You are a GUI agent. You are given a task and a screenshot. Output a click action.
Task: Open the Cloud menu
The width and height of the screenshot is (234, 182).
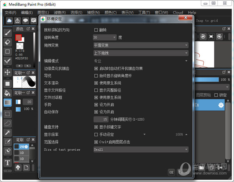[x=178, y=12]
